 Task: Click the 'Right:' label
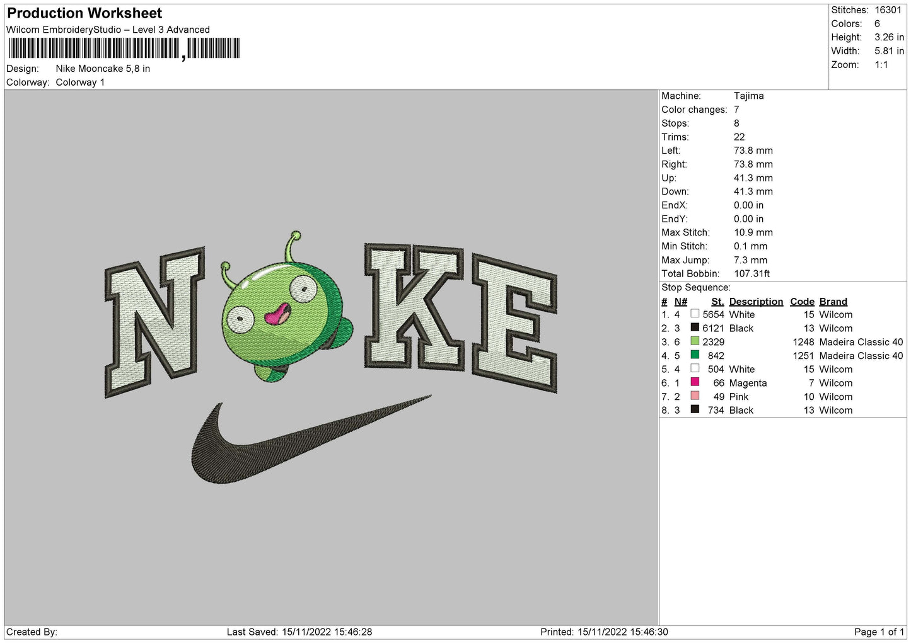[x=675, y=164]
